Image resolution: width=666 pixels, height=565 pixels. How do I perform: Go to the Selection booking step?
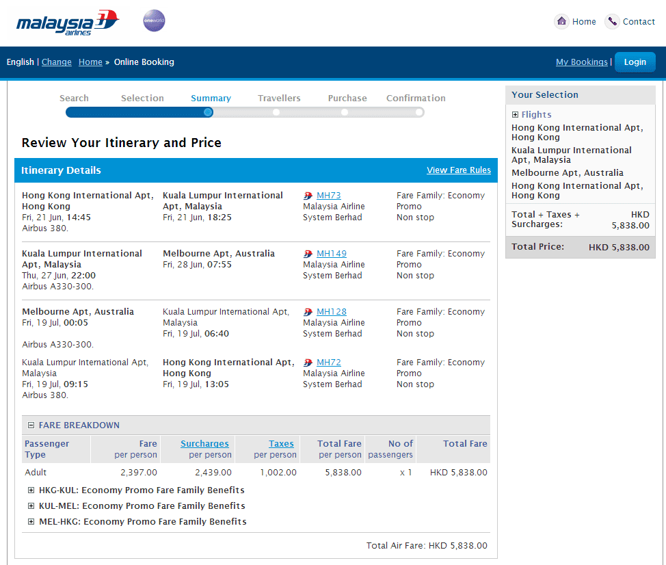(x=142, y=98)
